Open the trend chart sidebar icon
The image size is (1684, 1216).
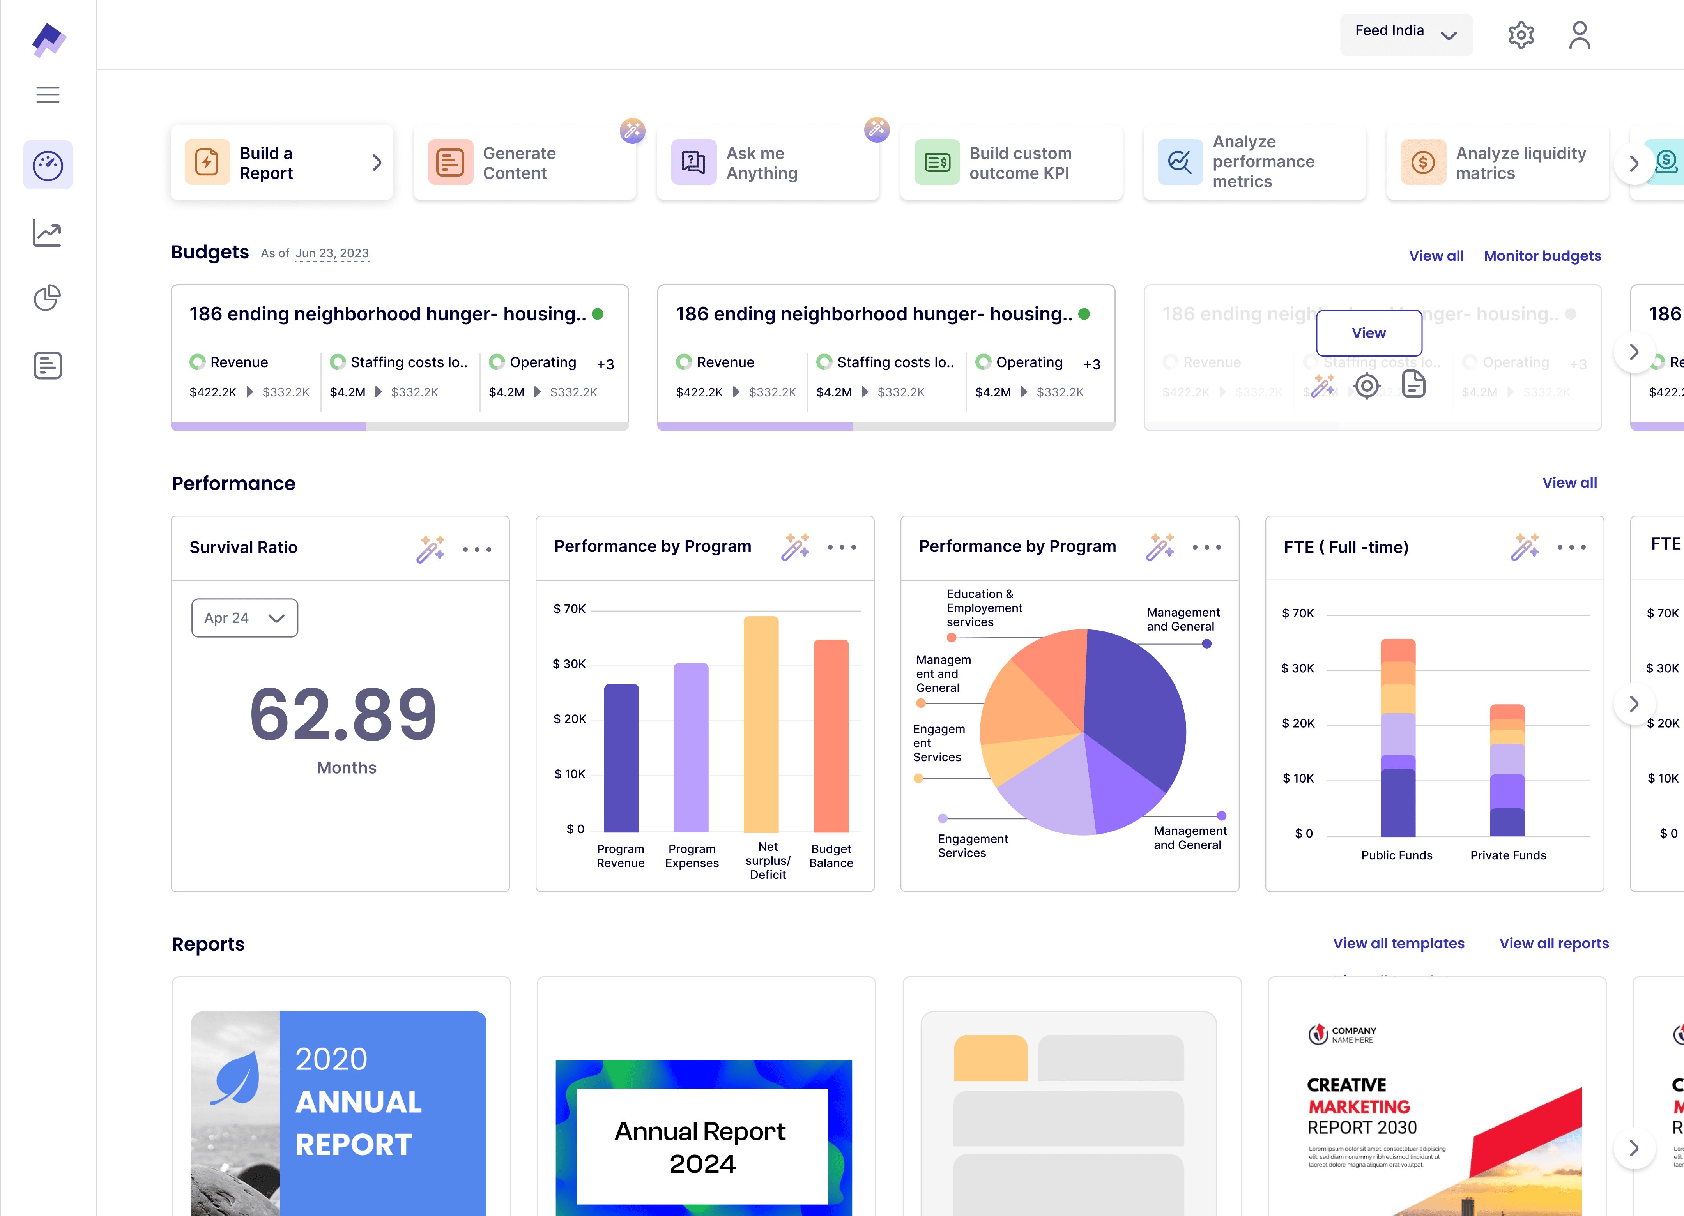(48, 232)
